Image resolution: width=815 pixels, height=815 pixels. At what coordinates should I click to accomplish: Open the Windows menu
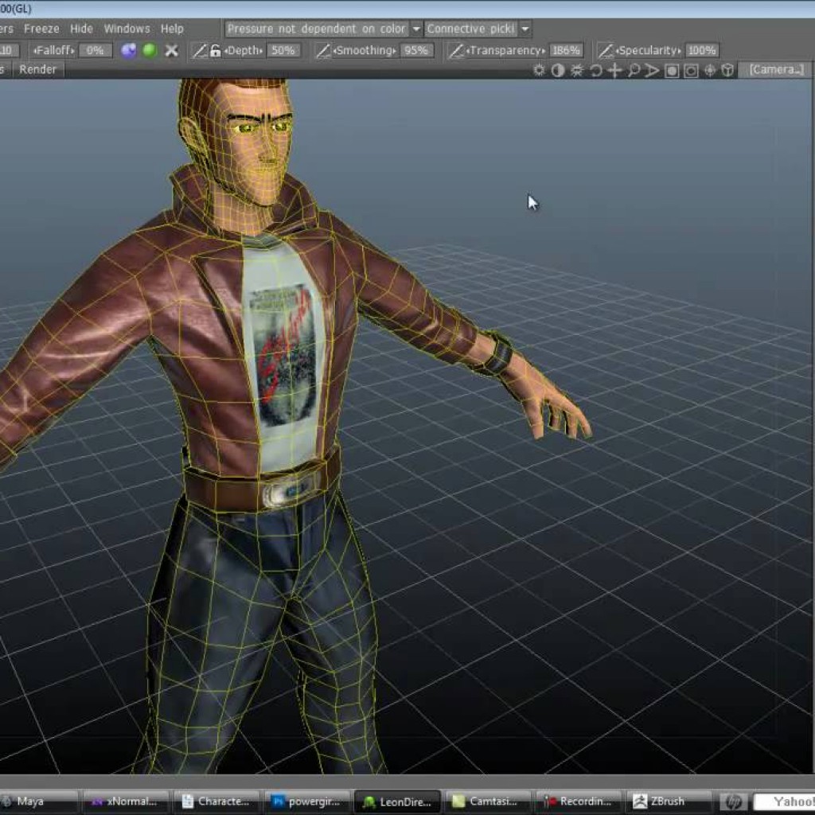click(127, 29)
